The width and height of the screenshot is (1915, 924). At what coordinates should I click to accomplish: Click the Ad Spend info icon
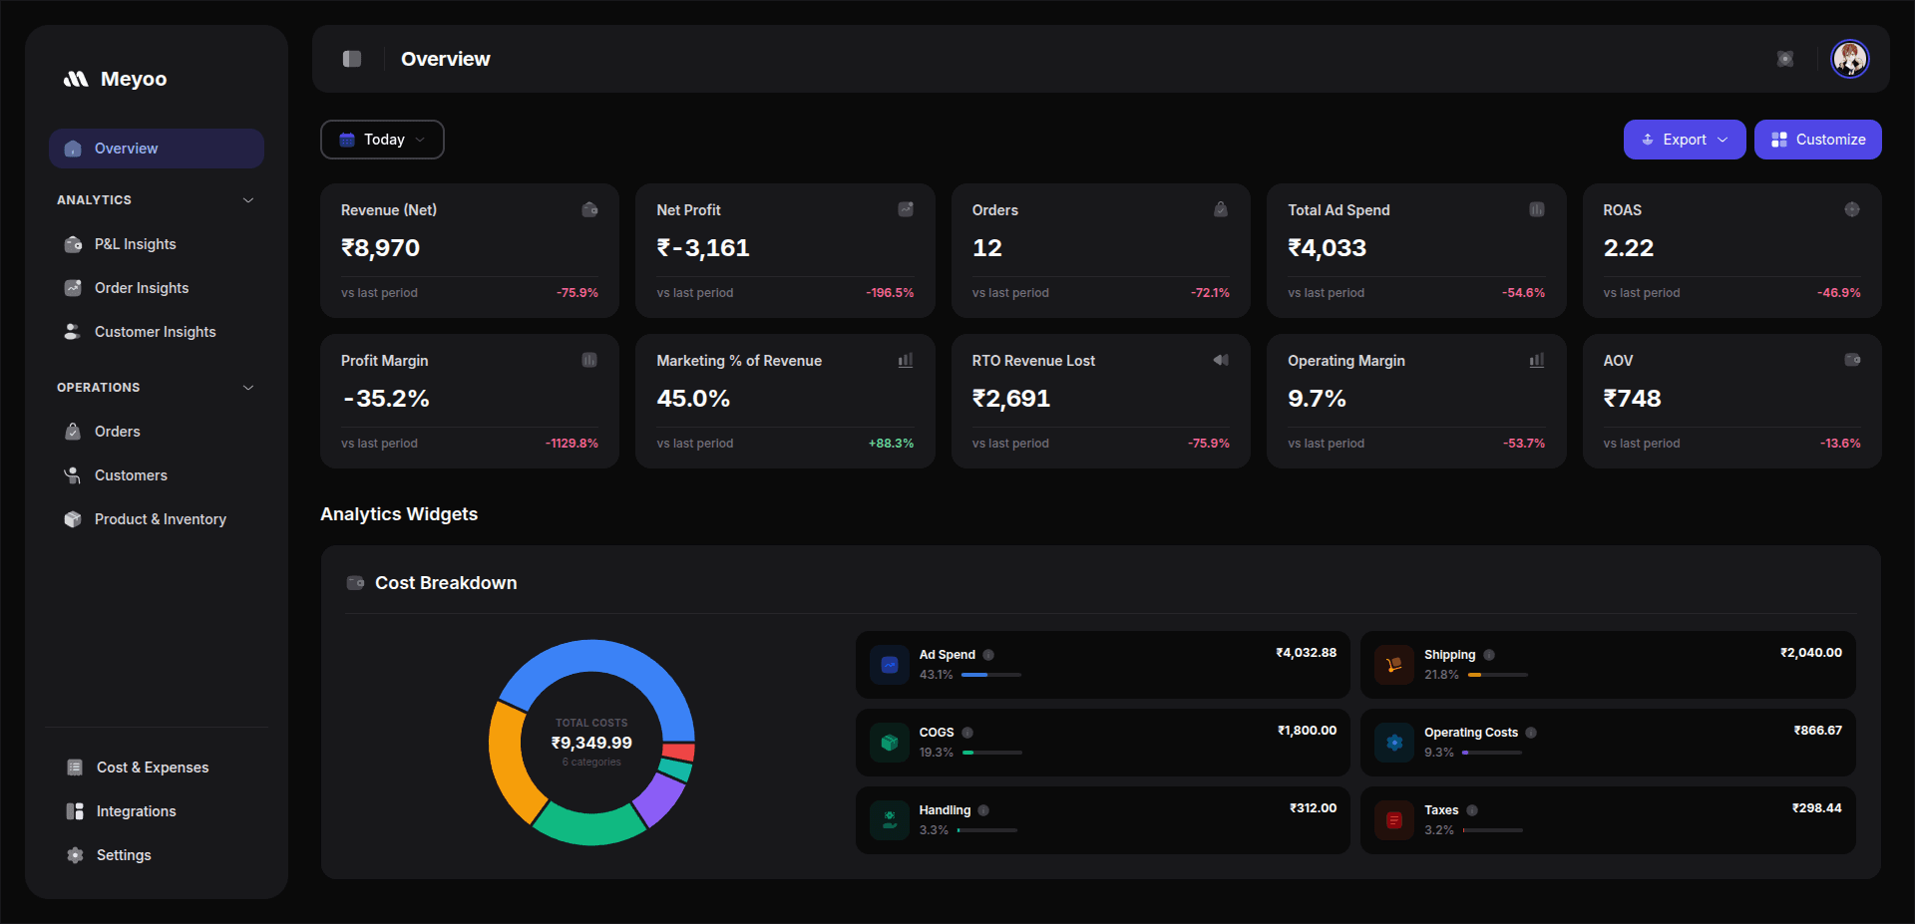click(x=988, y=655)
